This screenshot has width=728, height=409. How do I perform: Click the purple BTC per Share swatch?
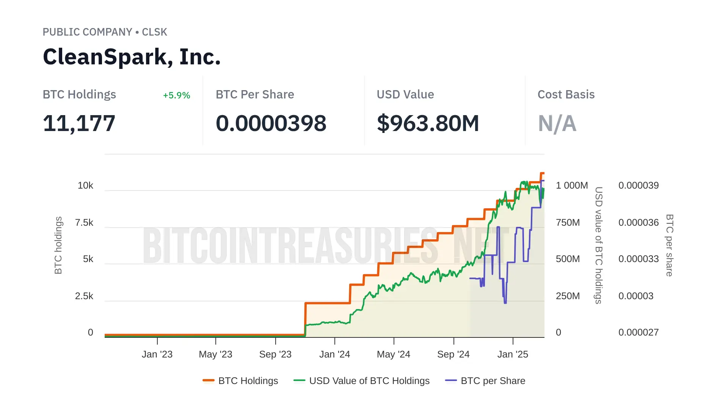click(451, 381)
